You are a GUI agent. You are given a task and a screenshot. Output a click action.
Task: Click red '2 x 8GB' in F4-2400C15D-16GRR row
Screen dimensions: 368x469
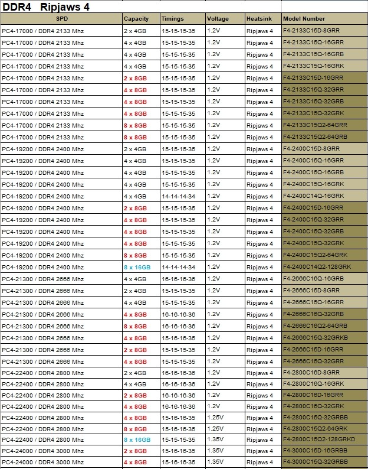click(135, 208)
